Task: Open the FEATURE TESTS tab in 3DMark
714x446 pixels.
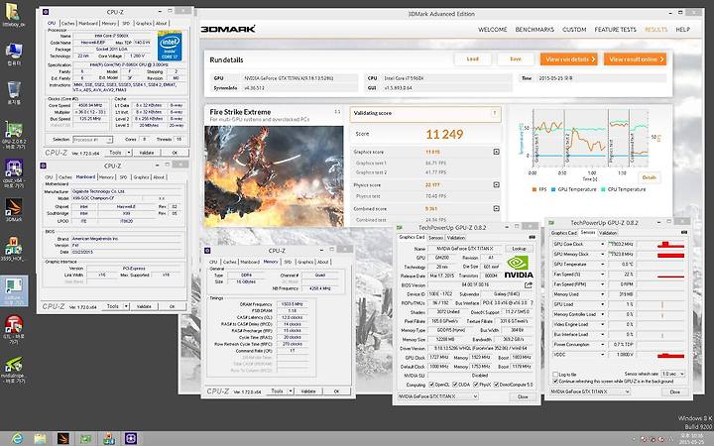Action: click(615, 29)
